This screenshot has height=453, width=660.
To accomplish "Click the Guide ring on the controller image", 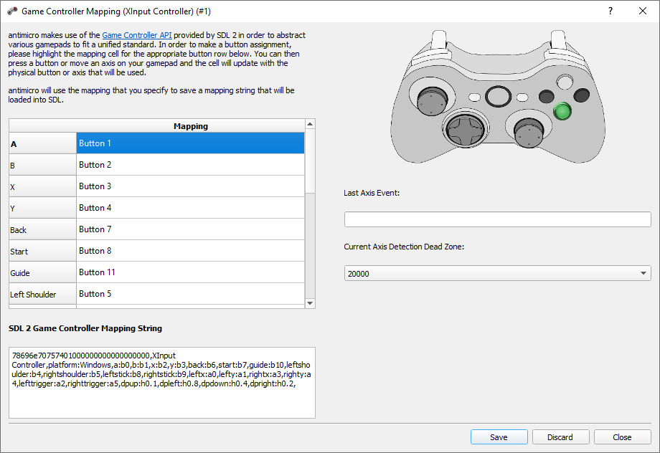I will pyautogui.click(x=496, y=96).
